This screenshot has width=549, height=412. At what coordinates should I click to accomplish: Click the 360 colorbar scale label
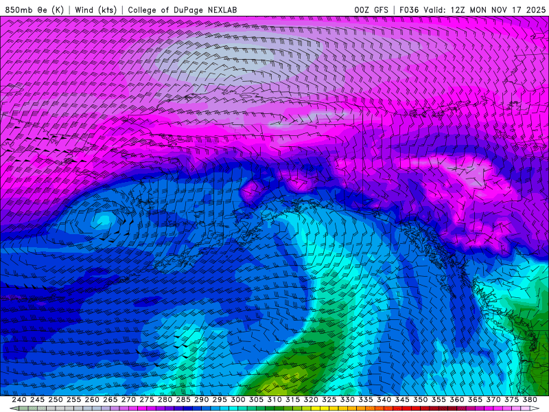click(x=456, y=400)
